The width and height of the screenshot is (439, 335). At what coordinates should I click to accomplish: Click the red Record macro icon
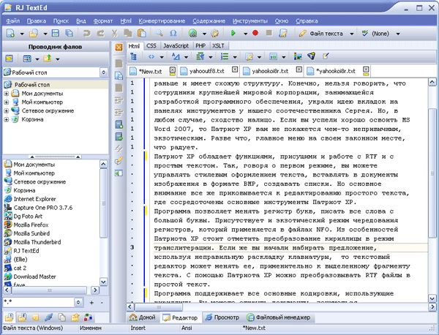coord(255,33)
